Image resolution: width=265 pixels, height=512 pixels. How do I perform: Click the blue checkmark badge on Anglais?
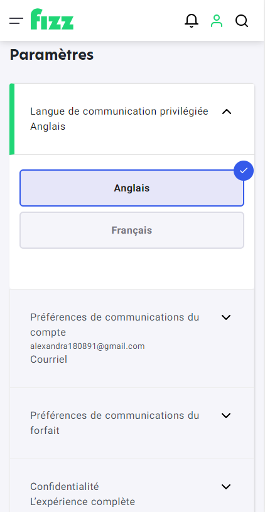[244, 171]
